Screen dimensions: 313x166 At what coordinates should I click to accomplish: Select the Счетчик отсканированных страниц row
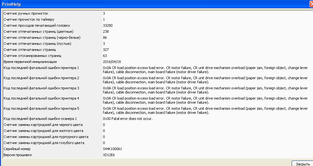[32, 56]
